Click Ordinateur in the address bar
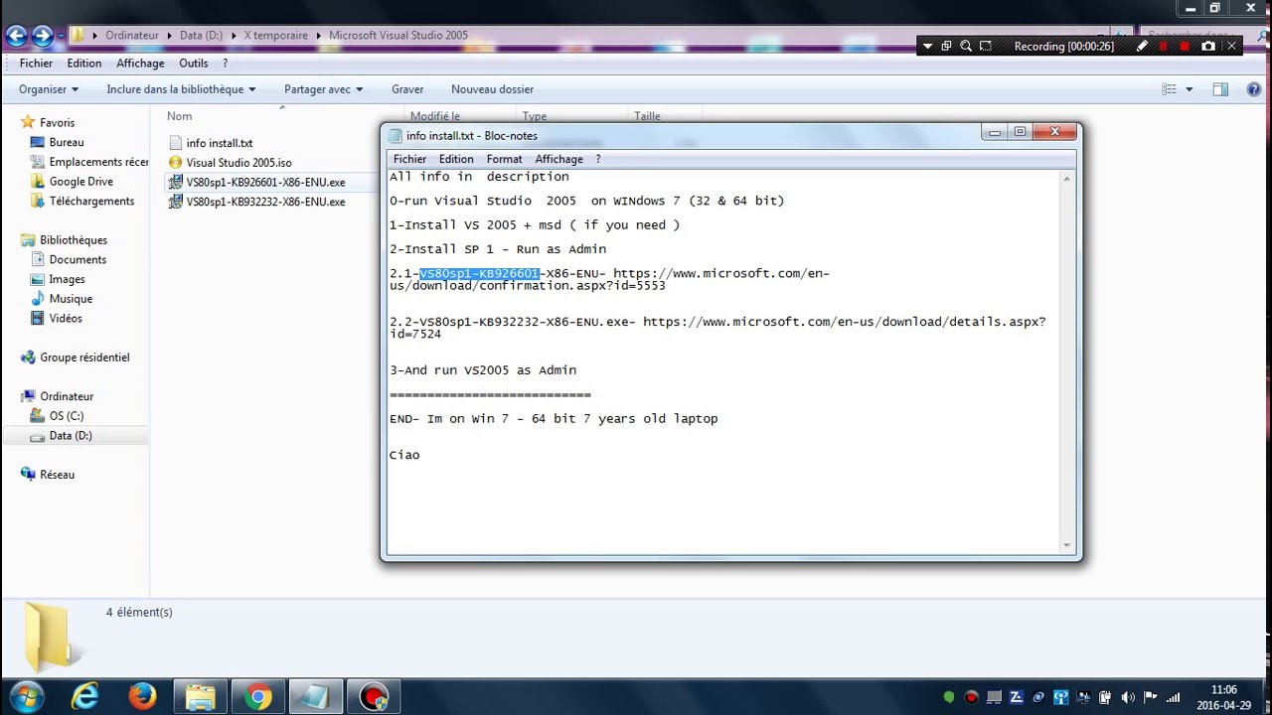This screenshot has width=1272, height=715. (132, 35)
